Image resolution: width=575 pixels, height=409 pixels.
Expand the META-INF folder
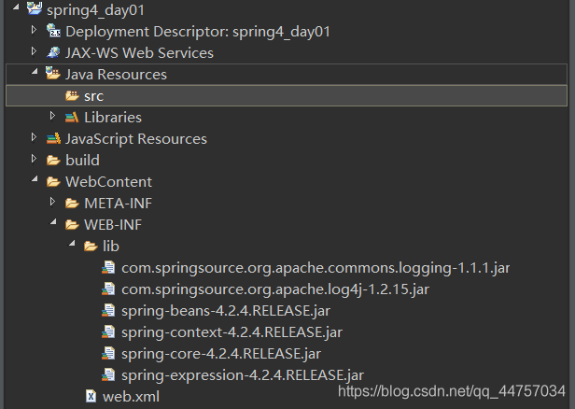point(53,203)
